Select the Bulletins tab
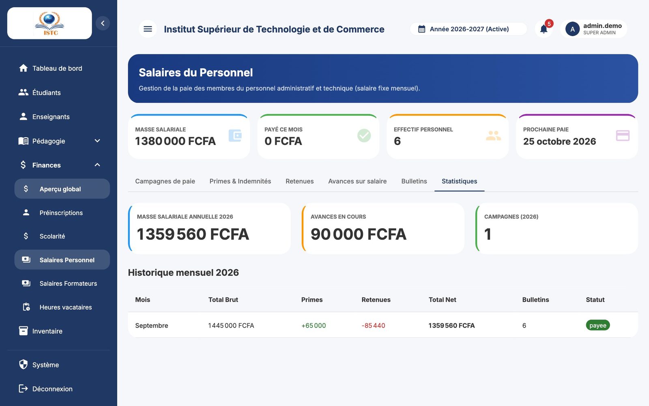649x406 pixels. click(x=414, y=181)
